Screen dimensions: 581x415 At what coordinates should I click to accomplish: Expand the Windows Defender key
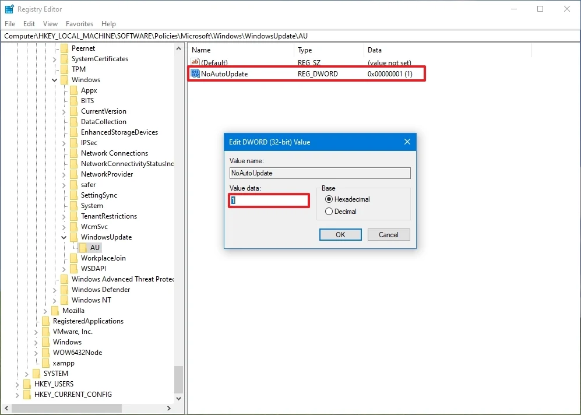point(54,290)
